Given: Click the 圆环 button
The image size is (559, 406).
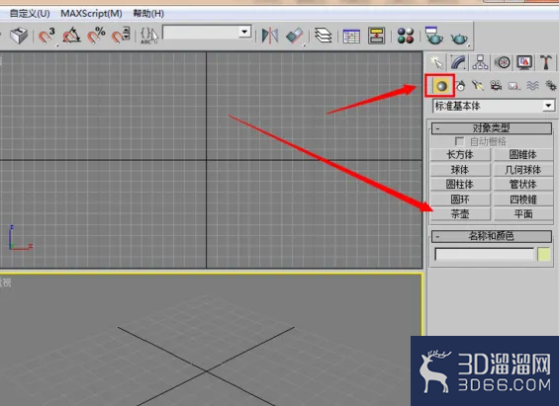Looking at the screenshot, I should [460, 200].
